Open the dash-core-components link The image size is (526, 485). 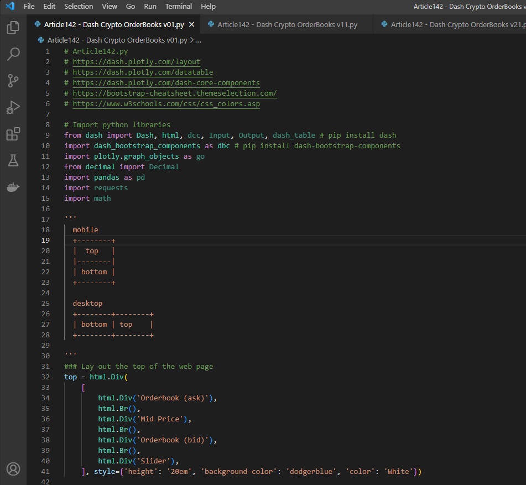tap(166, 82)
